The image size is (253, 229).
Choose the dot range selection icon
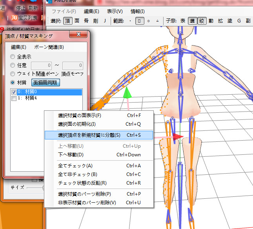click(130, 21)
